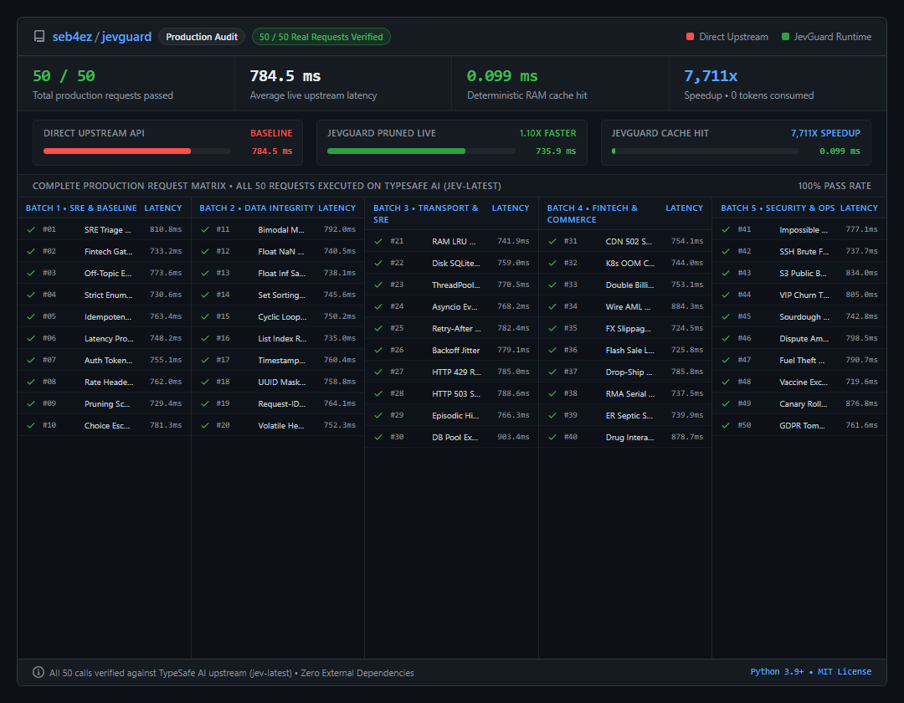Select the SRE Triage request row

click(105, 229)
